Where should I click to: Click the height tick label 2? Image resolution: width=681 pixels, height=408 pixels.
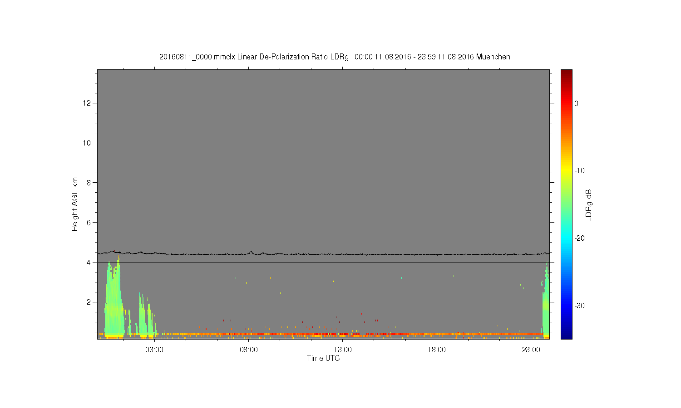(89, 302)
